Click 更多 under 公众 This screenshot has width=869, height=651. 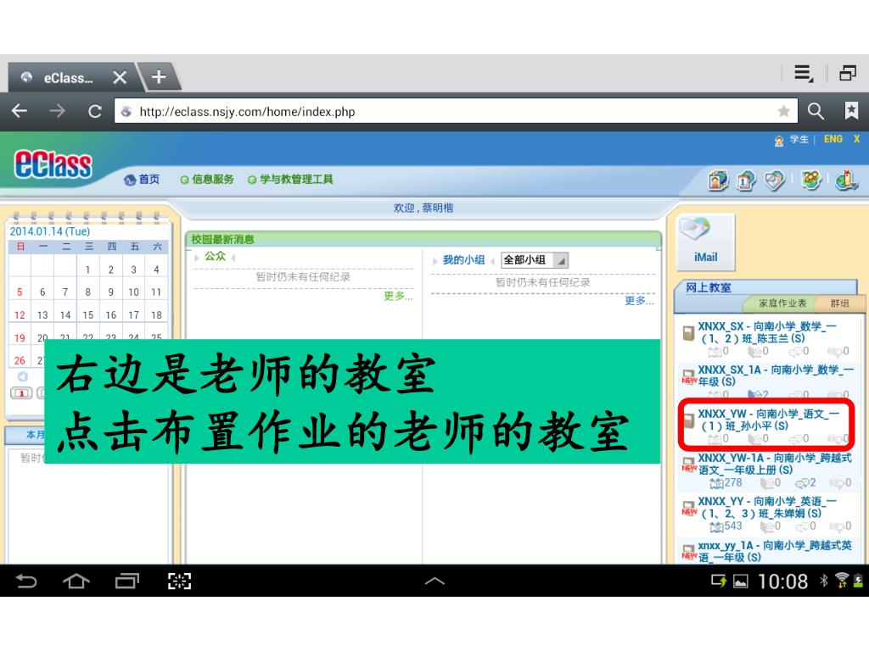[398, 296]
